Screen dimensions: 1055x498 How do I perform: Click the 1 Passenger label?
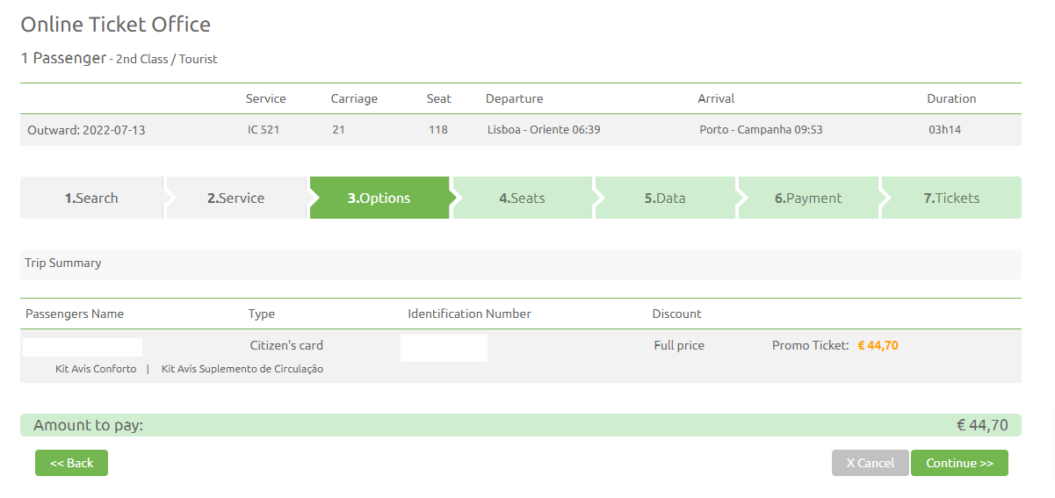tap(63, 59)
